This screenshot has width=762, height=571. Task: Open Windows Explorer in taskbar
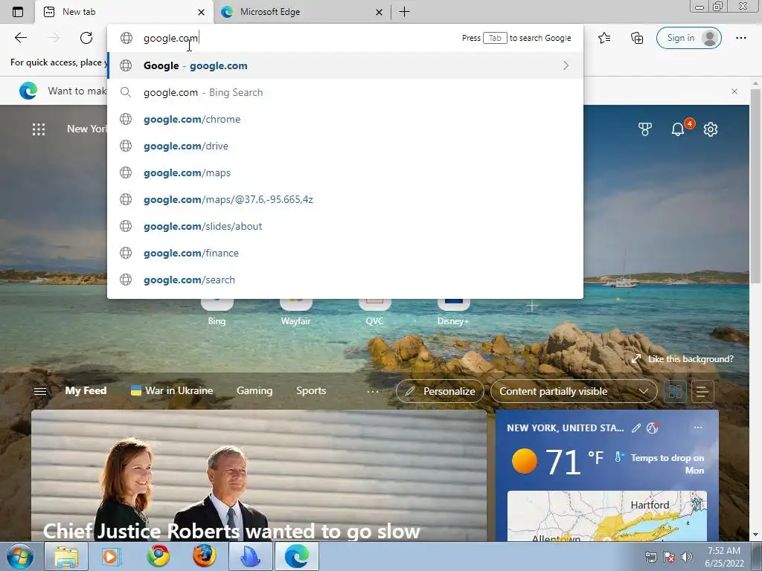pyautogui.click(x=66, y=556)
